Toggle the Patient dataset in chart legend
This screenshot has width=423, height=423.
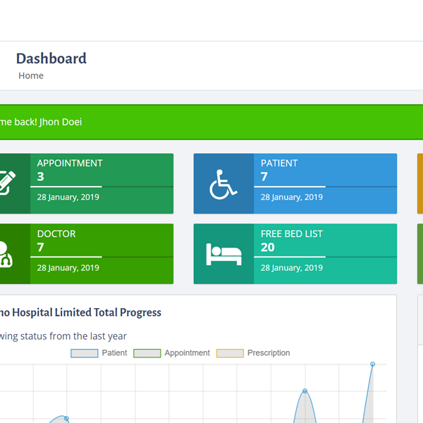tap(99, 353)
